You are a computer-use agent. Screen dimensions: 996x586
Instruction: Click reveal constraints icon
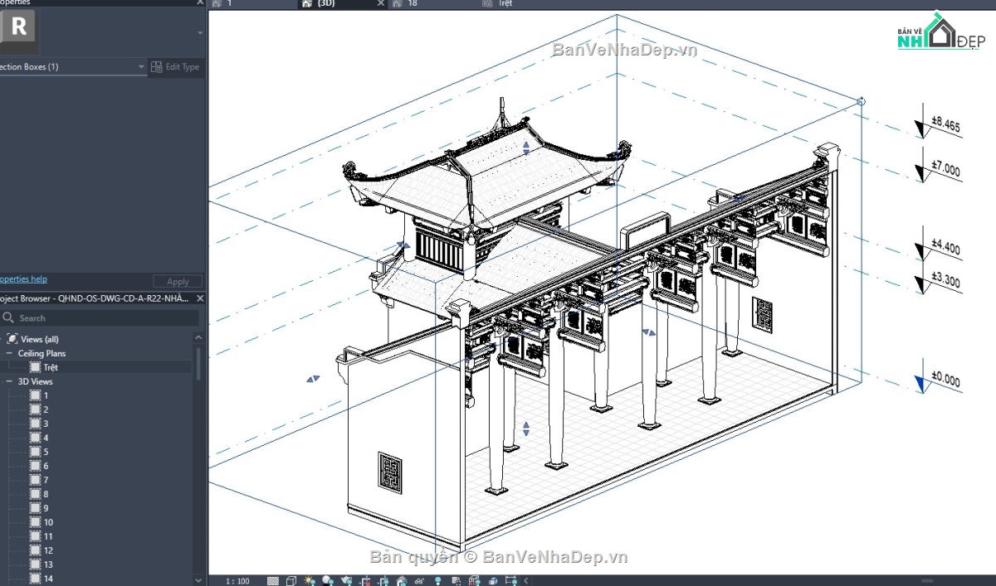(511, 581)
